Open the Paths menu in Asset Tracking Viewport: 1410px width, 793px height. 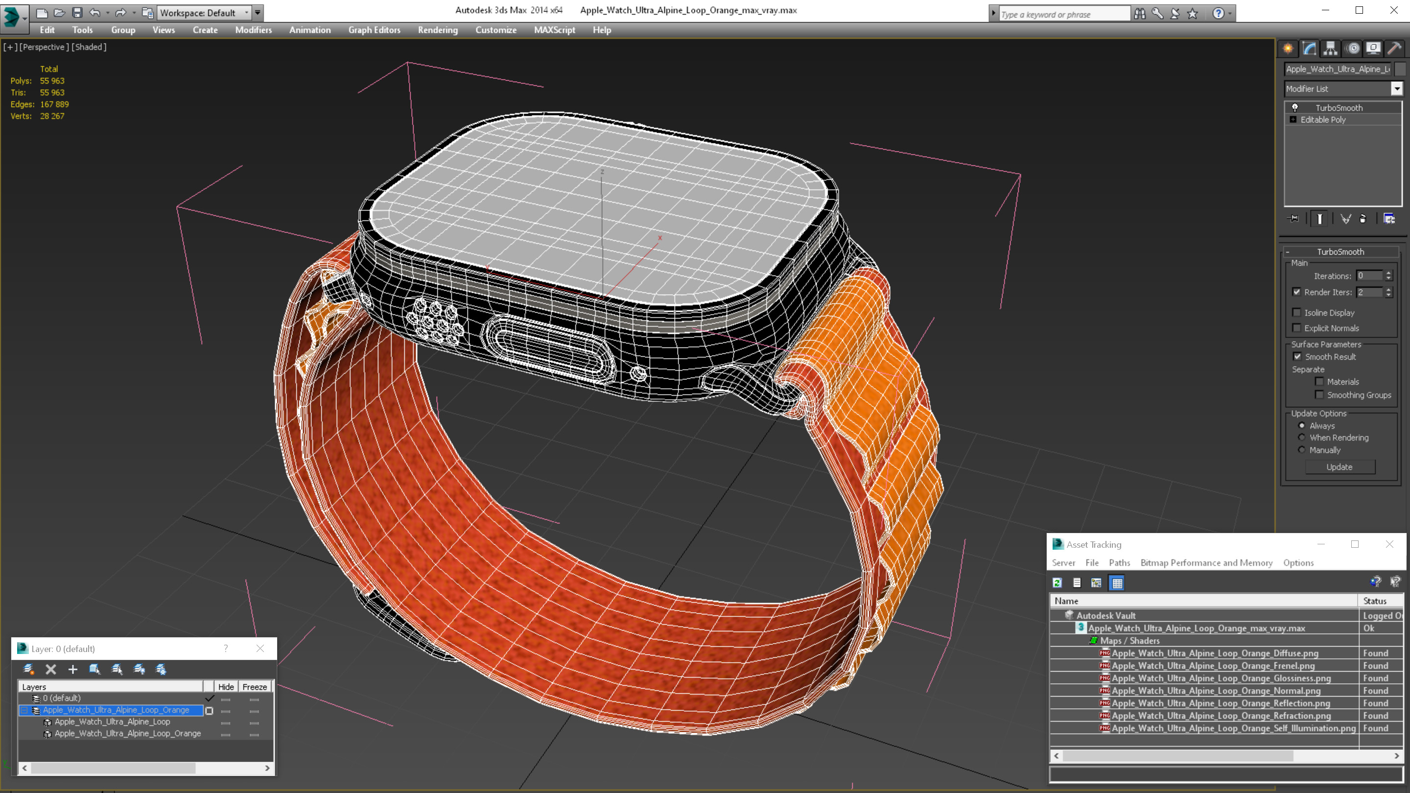click(1119, 562)
